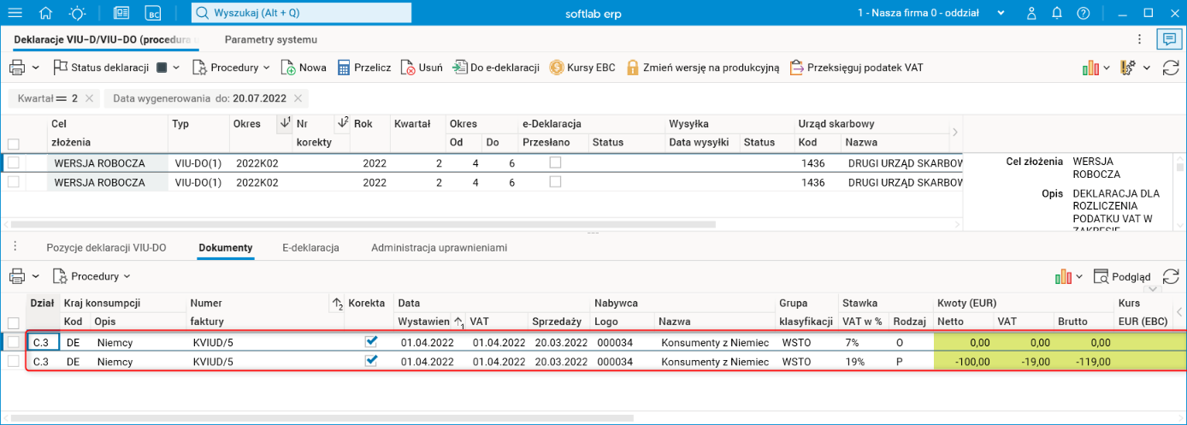Sort by Wystawien date column header
1187x425 pixels.
coord(430,322)
